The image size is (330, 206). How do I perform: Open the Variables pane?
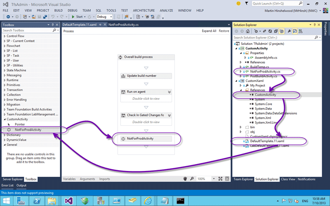(69, 179)
